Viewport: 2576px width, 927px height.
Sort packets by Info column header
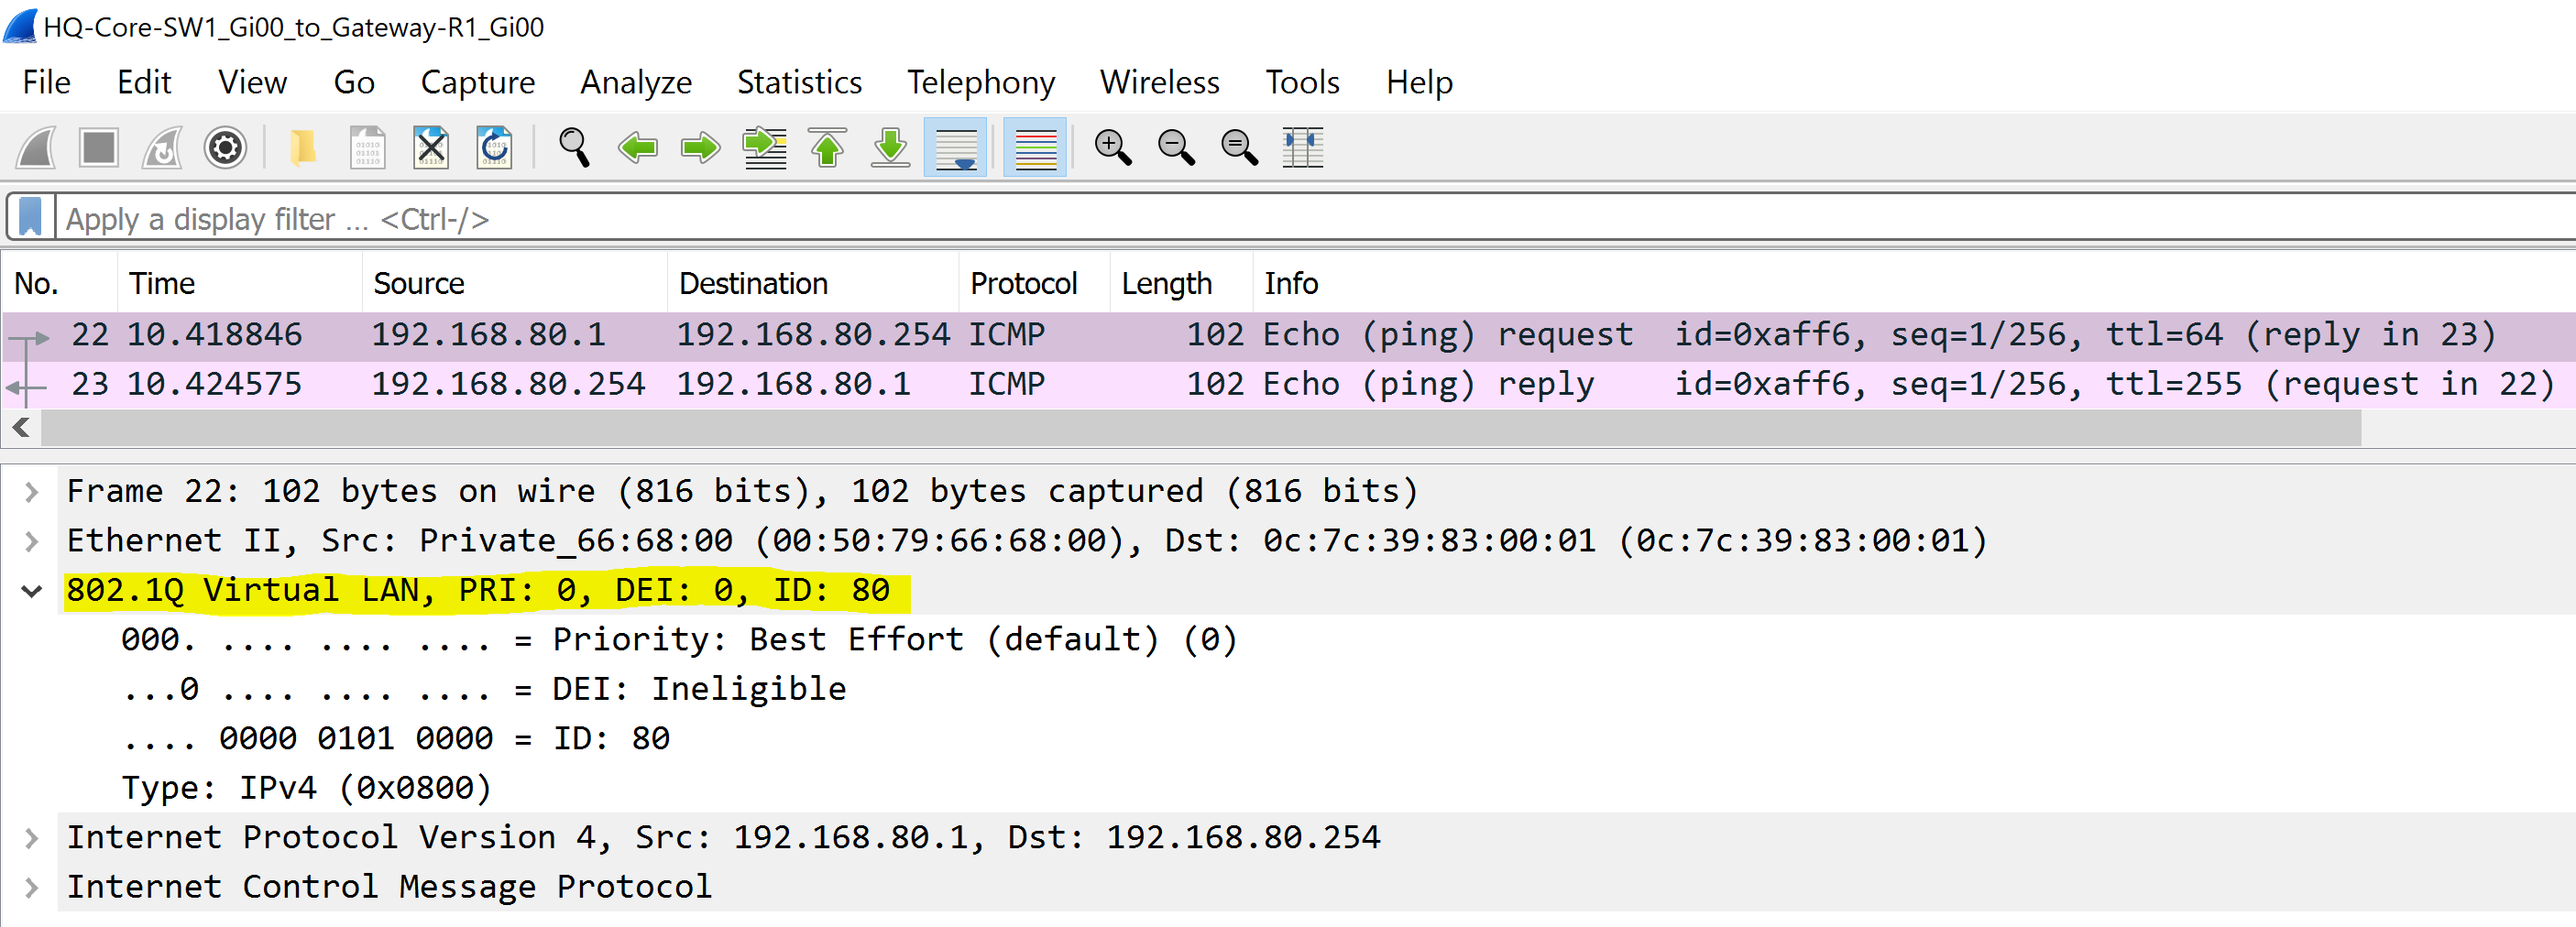click(x=1913, y=283)
